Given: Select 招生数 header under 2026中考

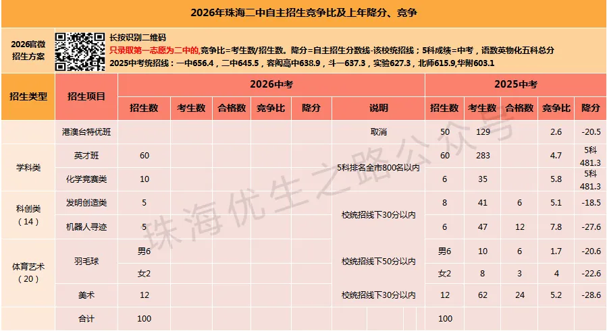Looking at the screenshot, I should 144,109.
